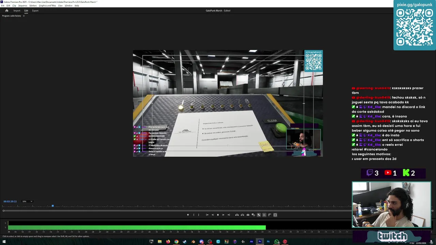The image size is (436, 245).
Task: Switch to the Import workspace tab
Action: [x=17, y=11]
